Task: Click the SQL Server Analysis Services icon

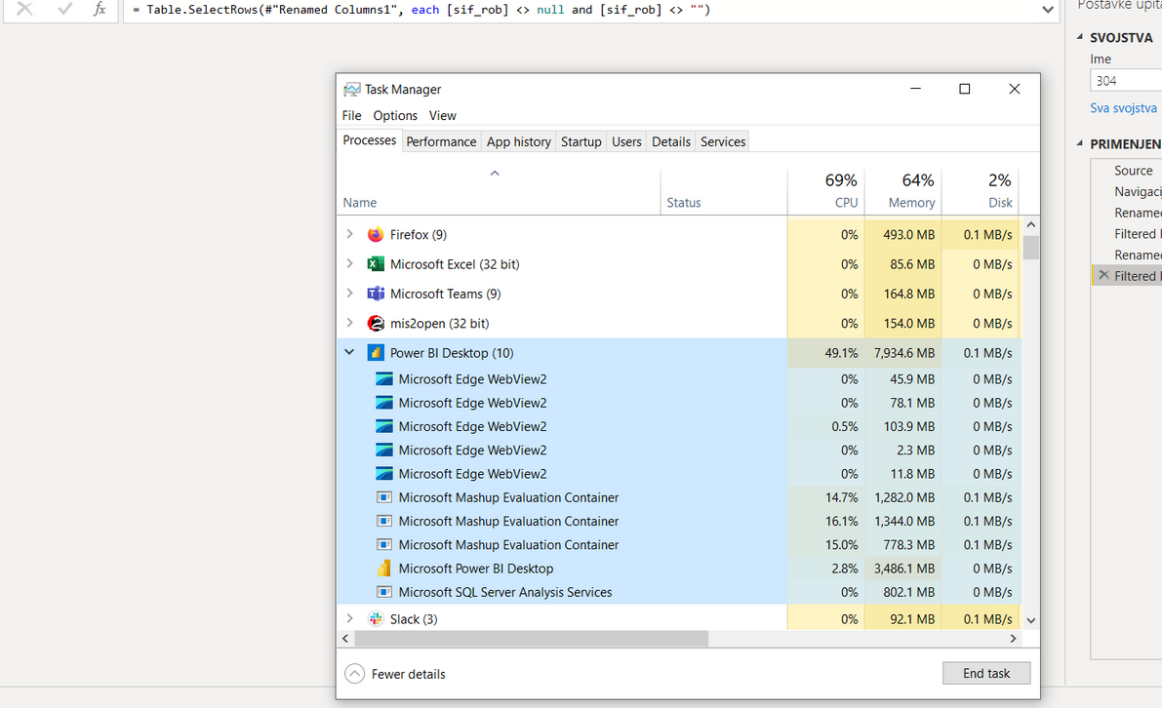Action: 383,593
